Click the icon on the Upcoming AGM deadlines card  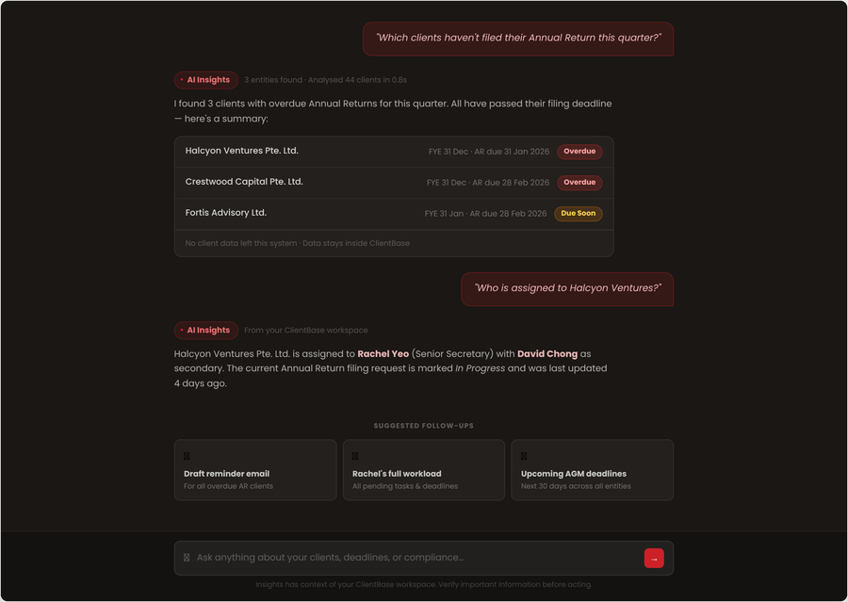coord(524,455)
